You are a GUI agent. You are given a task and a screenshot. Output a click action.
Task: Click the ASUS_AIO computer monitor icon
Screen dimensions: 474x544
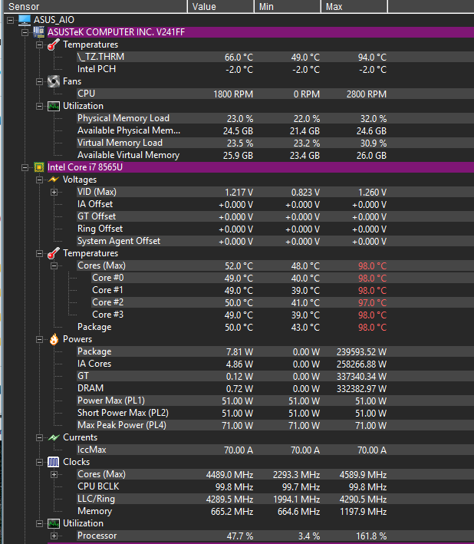pyautogui.click(x=25, y=20)
